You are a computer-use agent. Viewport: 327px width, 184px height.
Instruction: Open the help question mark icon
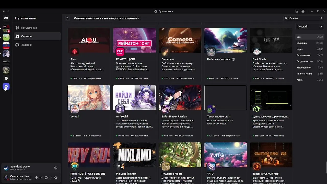(303, 11)
